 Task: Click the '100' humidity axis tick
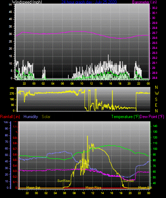coord(6,122)
